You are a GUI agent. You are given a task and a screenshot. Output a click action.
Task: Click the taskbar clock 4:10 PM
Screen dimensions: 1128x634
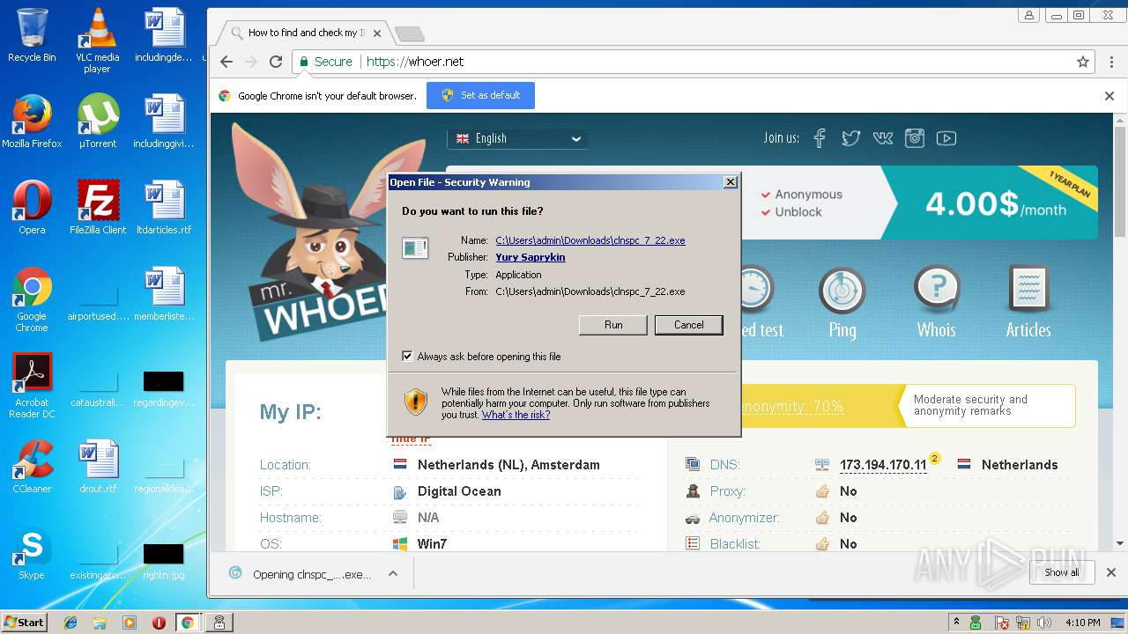click(1082, 623)
